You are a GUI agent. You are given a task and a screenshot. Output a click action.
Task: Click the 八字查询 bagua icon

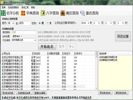43,13
